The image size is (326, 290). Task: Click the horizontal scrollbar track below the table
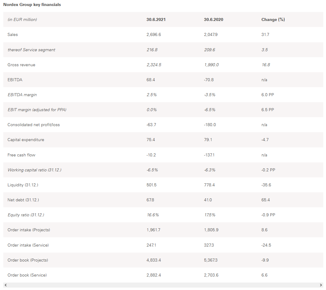click(x=163, y=285)
